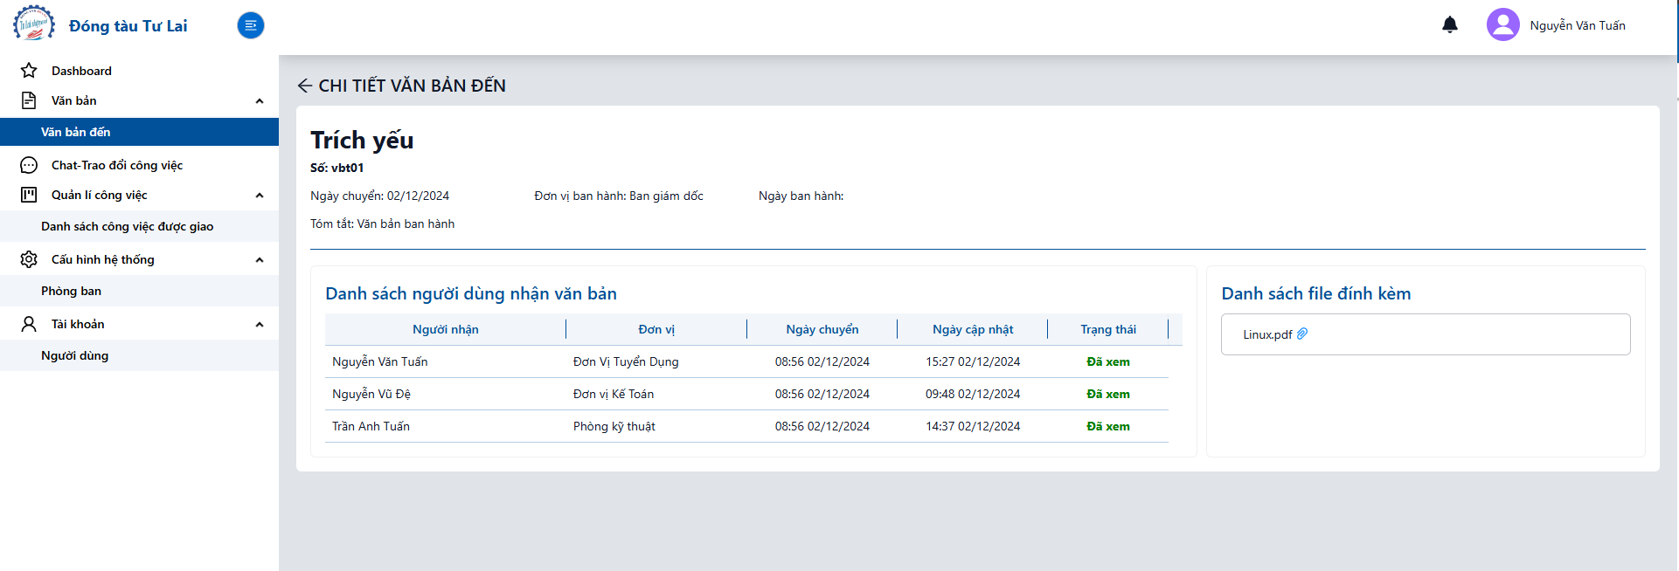Select recipient Nguyễn Vũ Đệ
This screenshot has width=1679, height=571.
point(371,394)
